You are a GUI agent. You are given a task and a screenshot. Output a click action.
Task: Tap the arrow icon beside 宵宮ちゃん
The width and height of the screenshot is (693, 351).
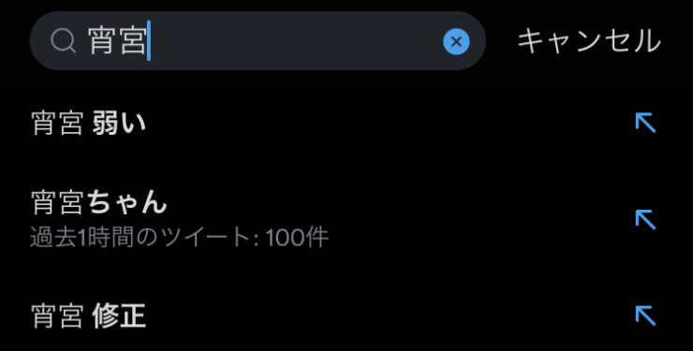tap(645, 219)
